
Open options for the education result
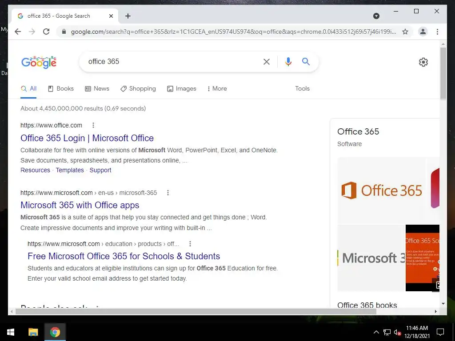pyautogui.click(x=190, y=244)
